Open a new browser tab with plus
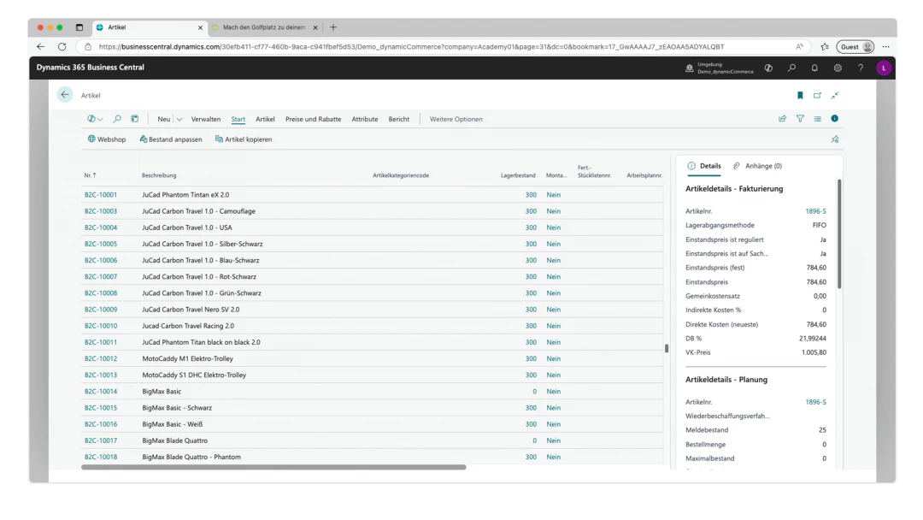This screenshot has height=520, width=923. [x=333, y=27]
